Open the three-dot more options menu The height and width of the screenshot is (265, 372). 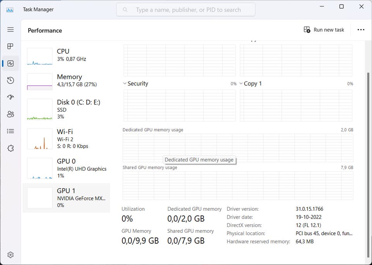click(361, 30)
